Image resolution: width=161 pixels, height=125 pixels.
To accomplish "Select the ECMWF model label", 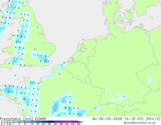I will 41,119.
